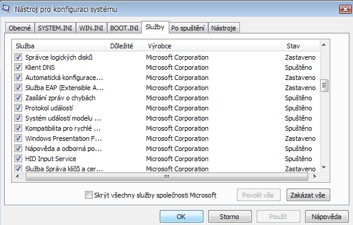The image size is (353, 225).
Task: Click the horizontal scroll right arrow
Action: 315,177
